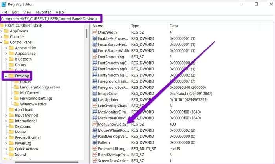275x164 pixels.
Task: Select the MaxMonitorDim... value name
Action: [x=113, y=112]
